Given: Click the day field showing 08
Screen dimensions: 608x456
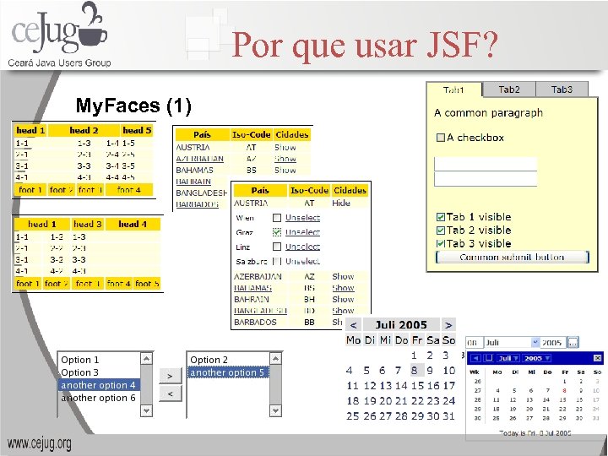Looking at the screenshot, I should [474, 343].
